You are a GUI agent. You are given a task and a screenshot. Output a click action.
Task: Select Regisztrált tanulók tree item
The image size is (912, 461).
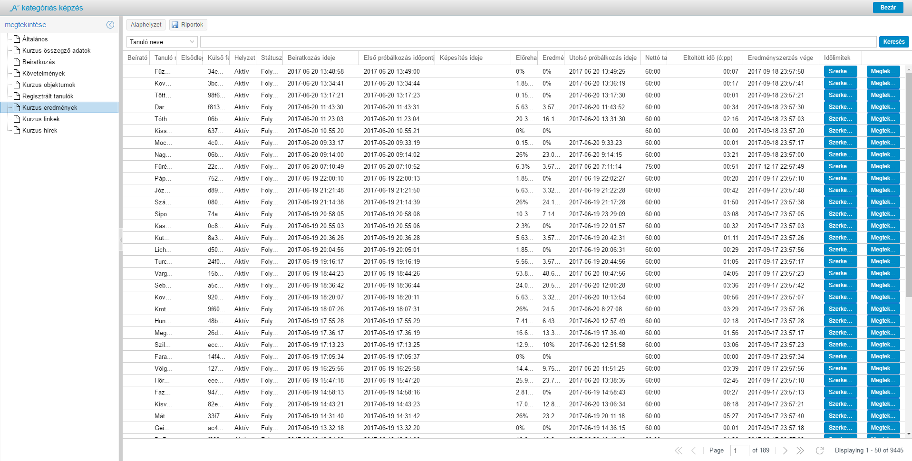pos(48,96)
